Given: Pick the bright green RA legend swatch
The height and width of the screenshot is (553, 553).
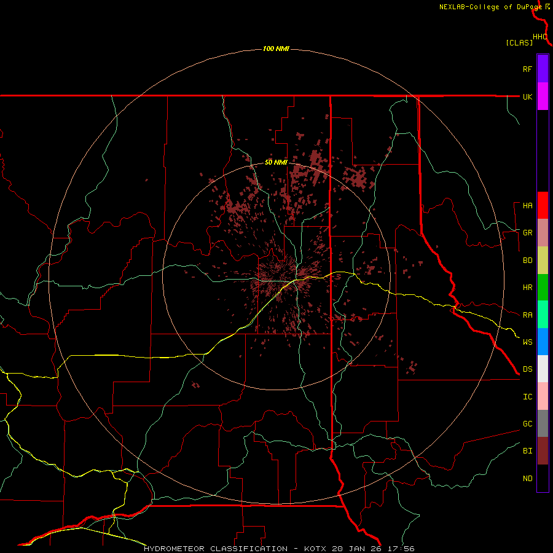Looking at the screenshot, I should point(543,315).
